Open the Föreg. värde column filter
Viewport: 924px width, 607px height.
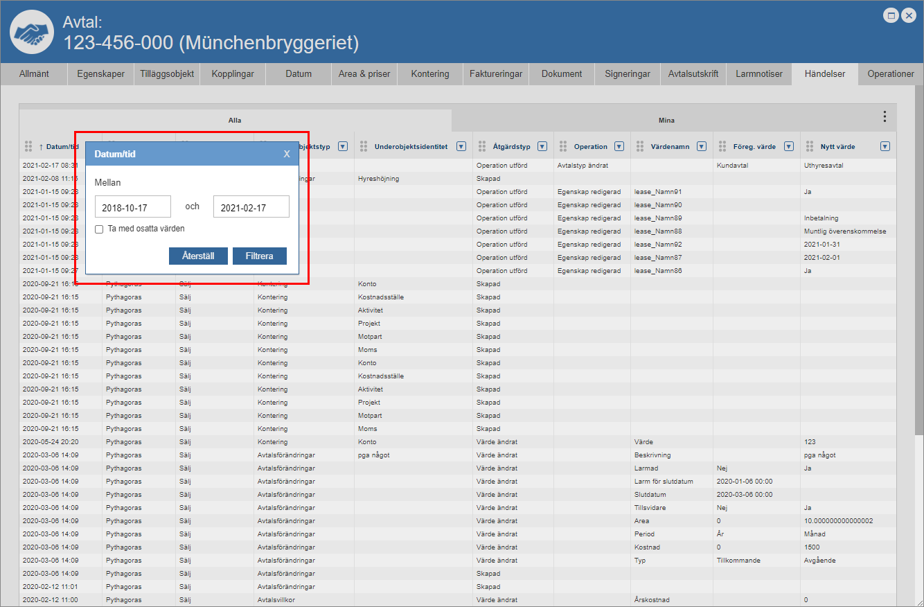coord(789,146)
